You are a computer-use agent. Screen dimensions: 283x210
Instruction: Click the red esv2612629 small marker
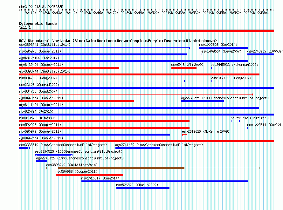pos(185,135)
